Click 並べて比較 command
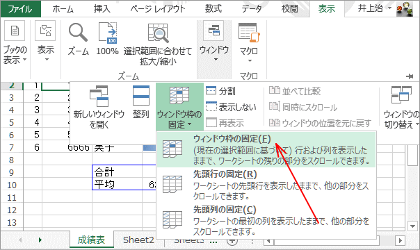Image resolution: width=420 pixels, height=250 pixels. [x=295, y=91]
